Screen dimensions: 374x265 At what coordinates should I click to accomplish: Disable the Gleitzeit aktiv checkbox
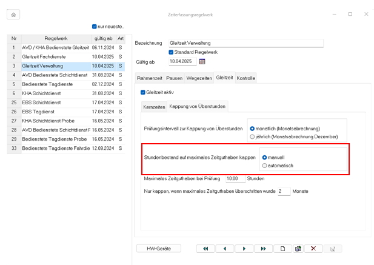tap(142, 92)
